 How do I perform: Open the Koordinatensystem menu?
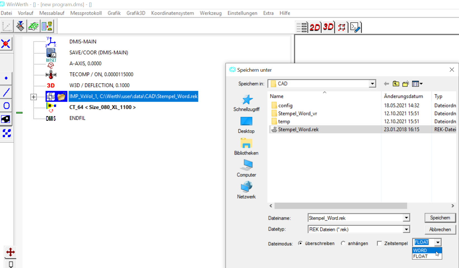tap(172, 13)
